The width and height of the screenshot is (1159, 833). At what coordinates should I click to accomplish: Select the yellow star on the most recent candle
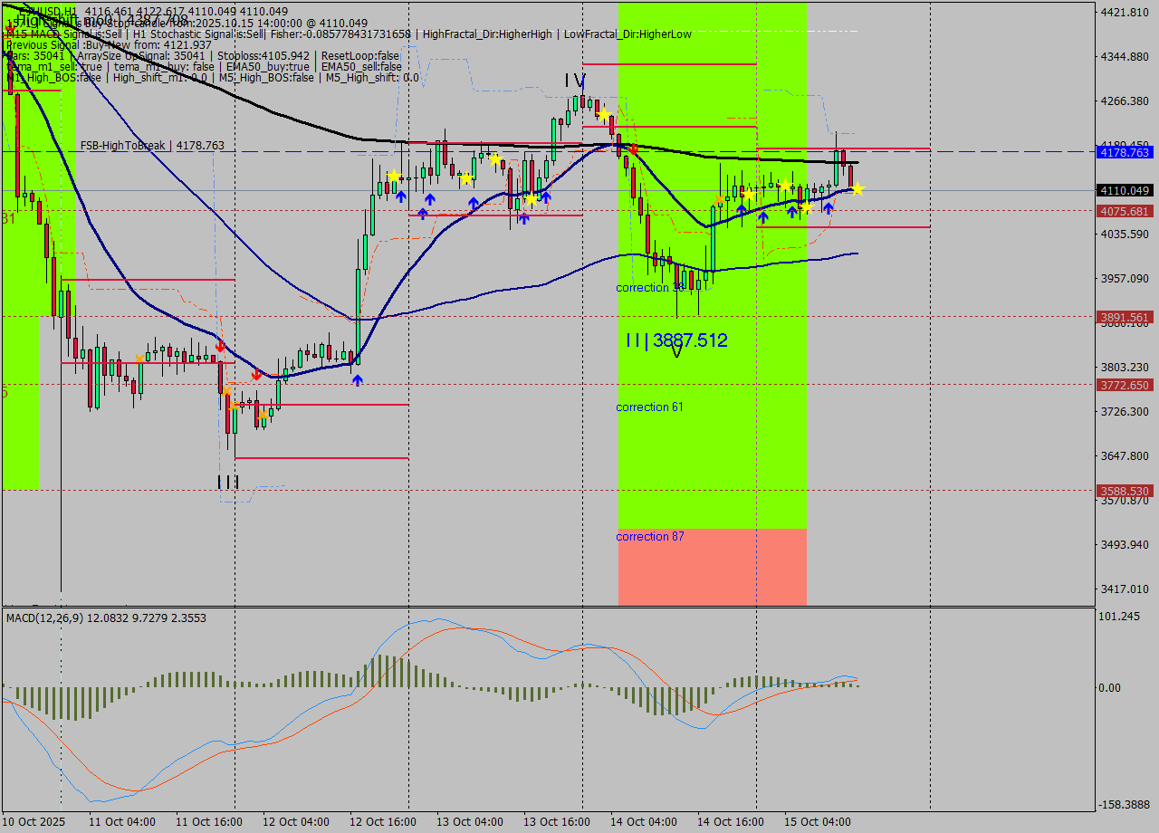pyautogui.click(x=857, y=189)
